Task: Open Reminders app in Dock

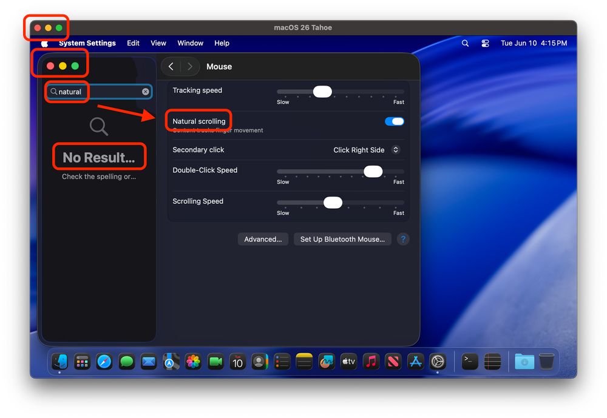Action: tap(282, 362)
